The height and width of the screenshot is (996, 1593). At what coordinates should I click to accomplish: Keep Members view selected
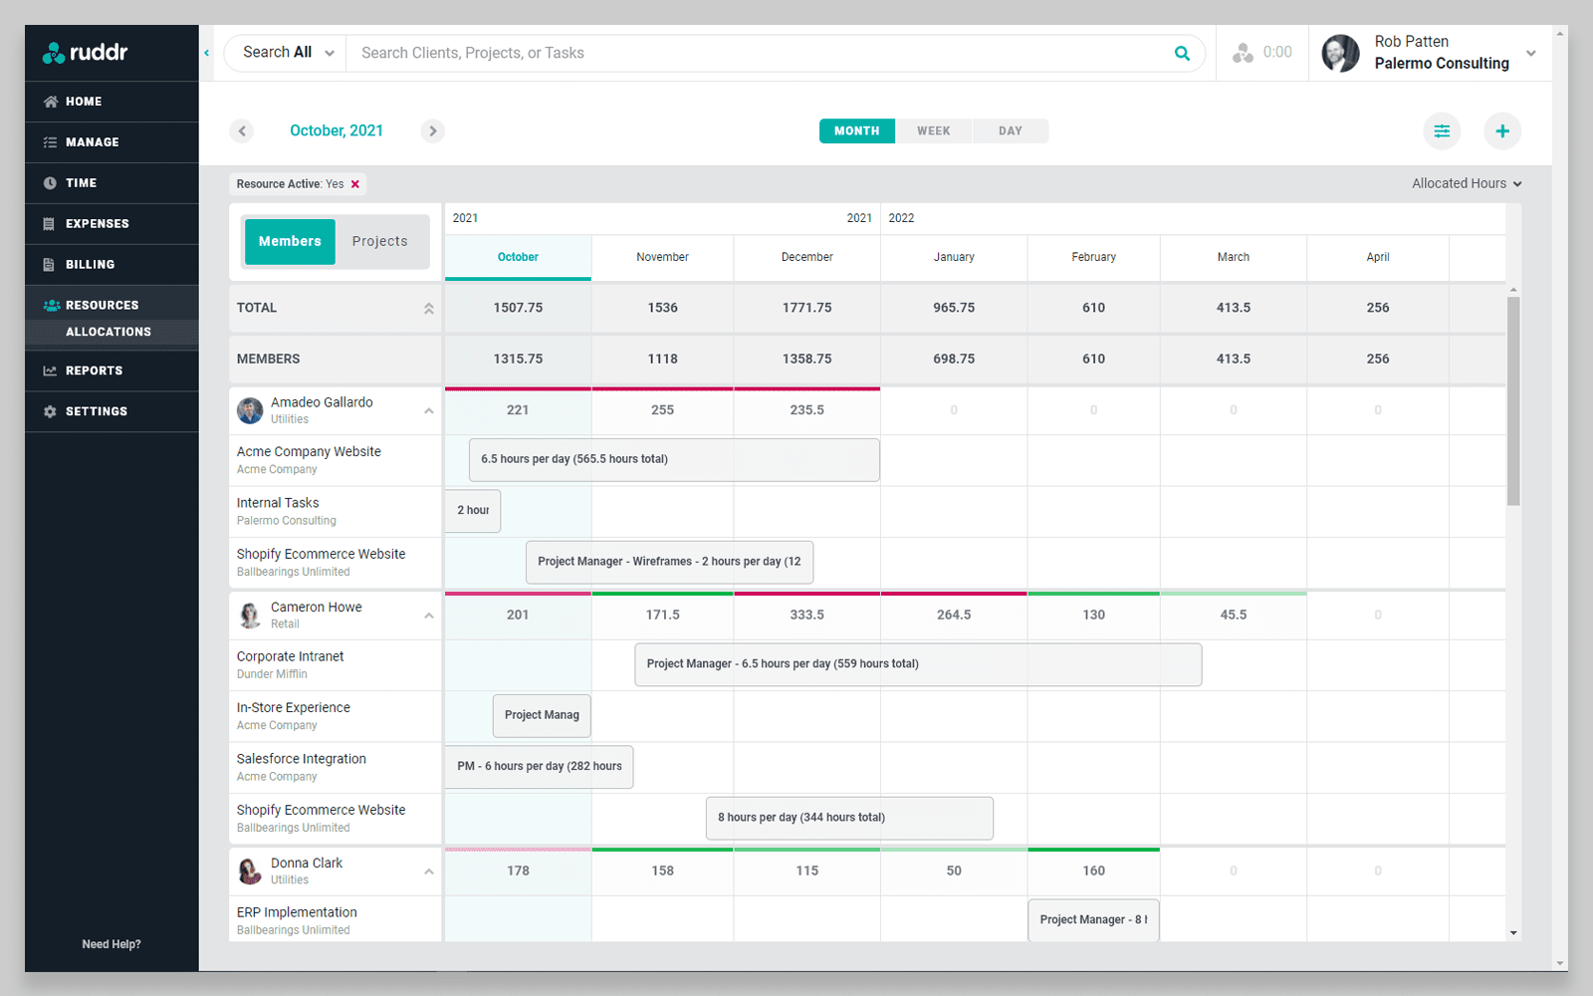point(289,241)
